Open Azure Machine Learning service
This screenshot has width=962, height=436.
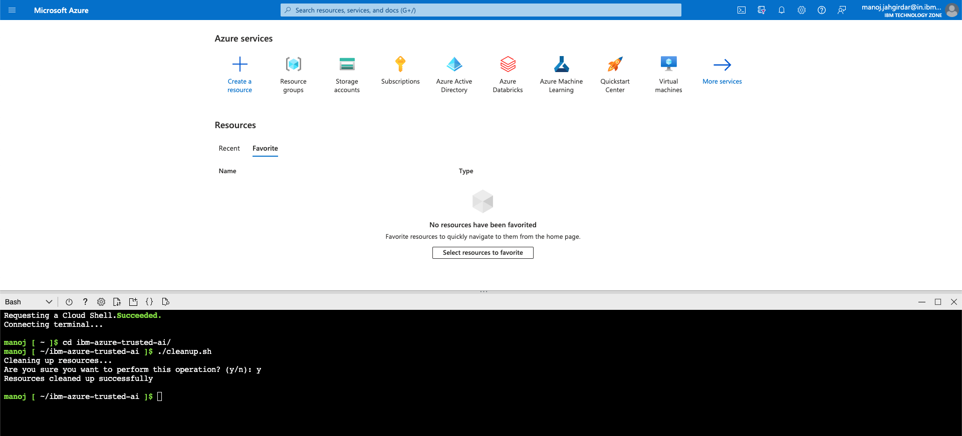[562, 75]
